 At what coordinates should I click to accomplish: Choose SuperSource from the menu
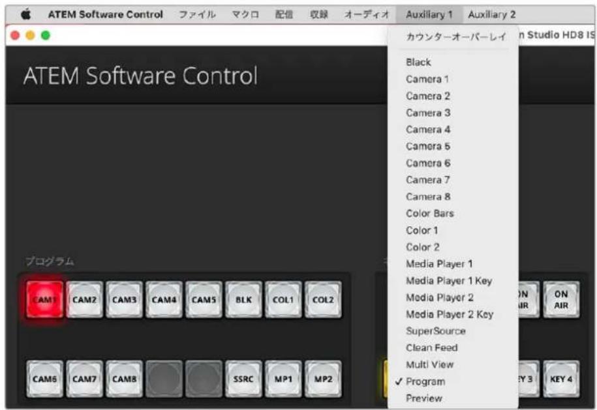[453, 331]
